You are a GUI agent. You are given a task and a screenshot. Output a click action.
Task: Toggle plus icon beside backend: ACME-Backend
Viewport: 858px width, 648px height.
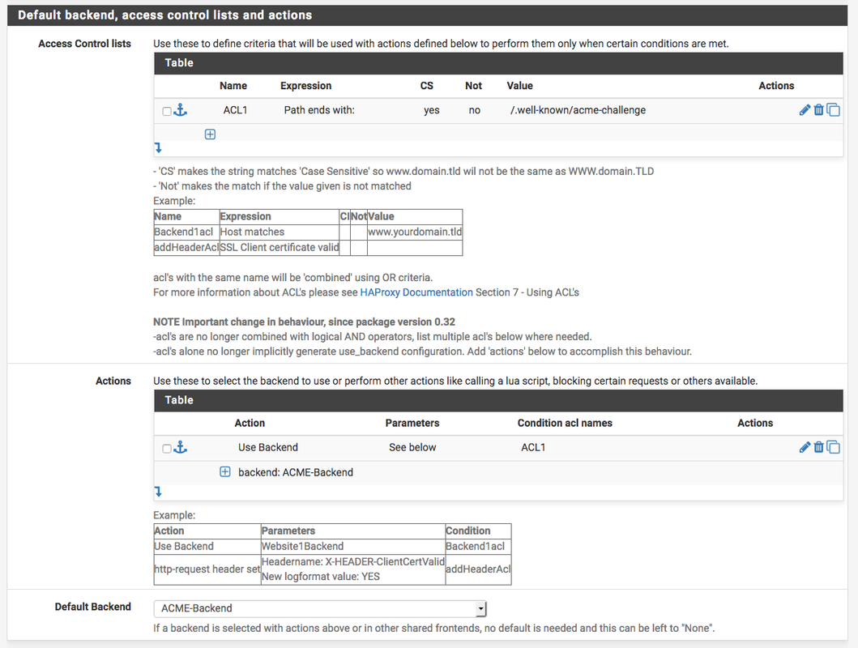(225, 471)
